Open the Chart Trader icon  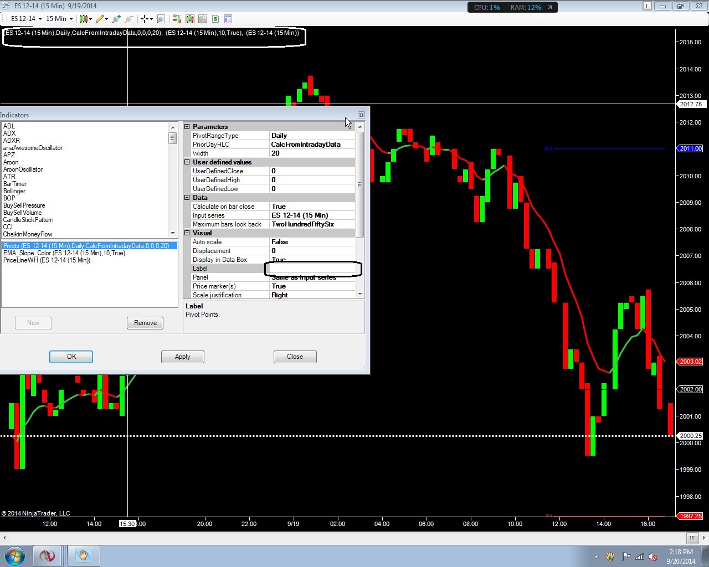[177, 19]
